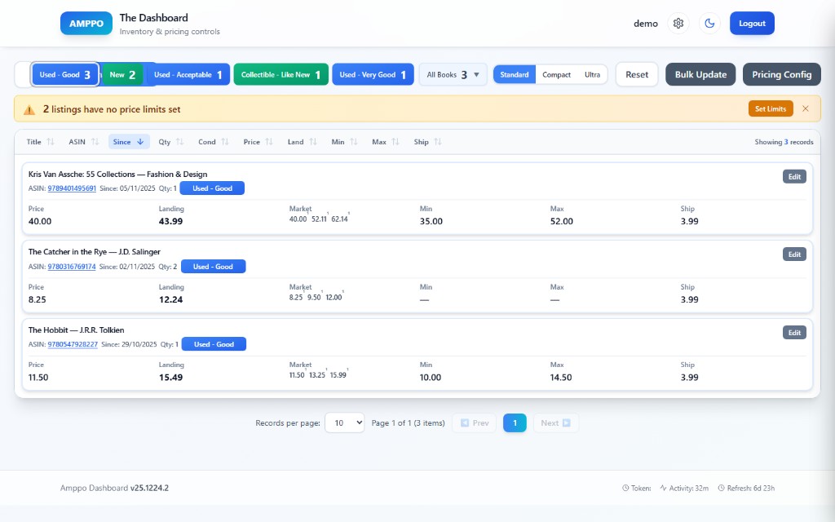Filter listings by Used - Very Good

pyautogui.click(x=373, y=74)
